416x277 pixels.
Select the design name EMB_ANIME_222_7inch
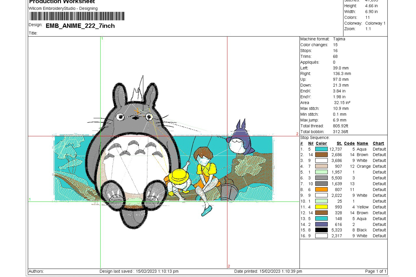tap(80, 26)
